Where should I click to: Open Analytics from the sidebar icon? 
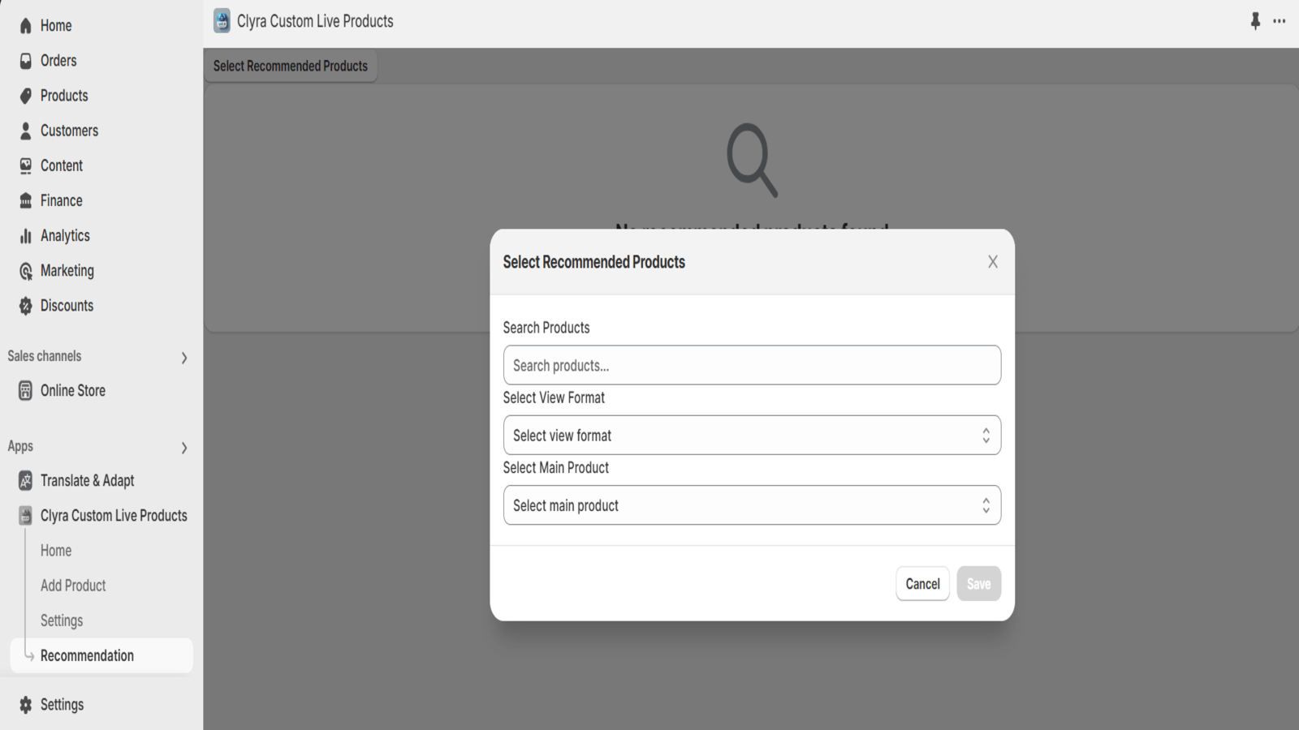25,235
